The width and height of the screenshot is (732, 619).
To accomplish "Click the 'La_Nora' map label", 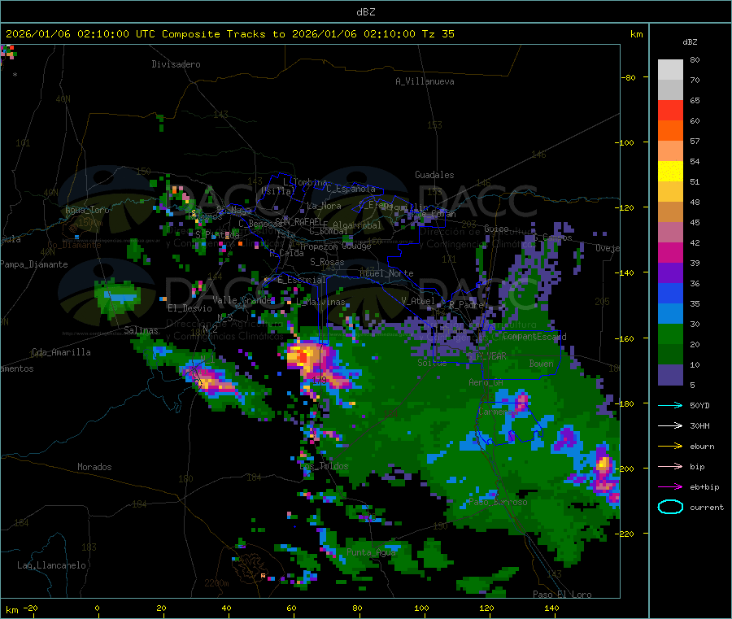I will pos(324,206).
